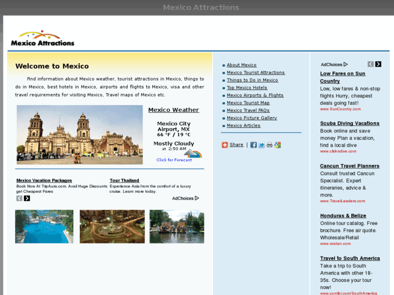The image size is (394, 295).
Task: Go to next ad in right sidebar
Action: pyautogui.click(x=378, y=64)
